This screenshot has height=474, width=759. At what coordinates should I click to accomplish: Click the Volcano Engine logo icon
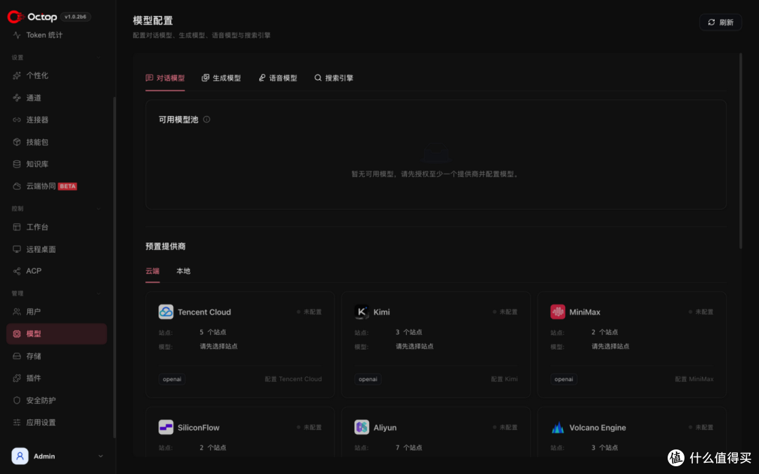[557, 428]
